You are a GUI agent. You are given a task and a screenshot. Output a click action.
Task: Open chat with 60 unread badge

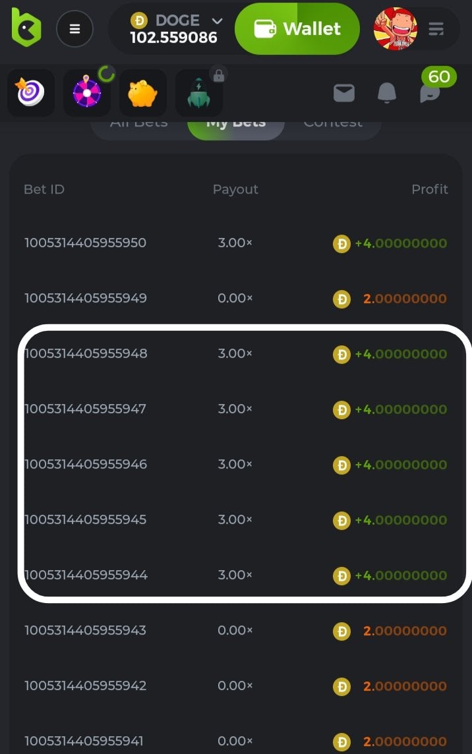coord(430,93)
